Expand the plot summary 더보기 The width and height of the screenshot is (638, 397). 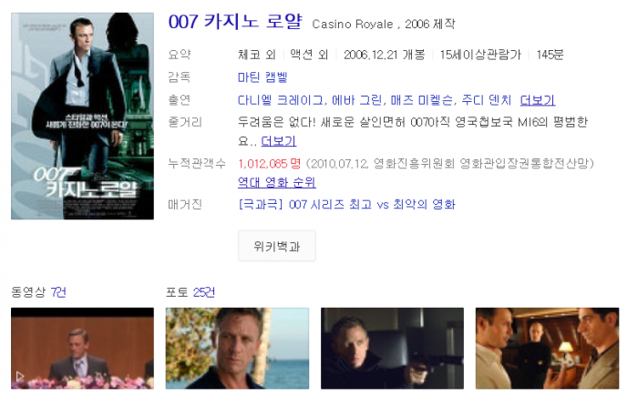click(x=278, y=141)
